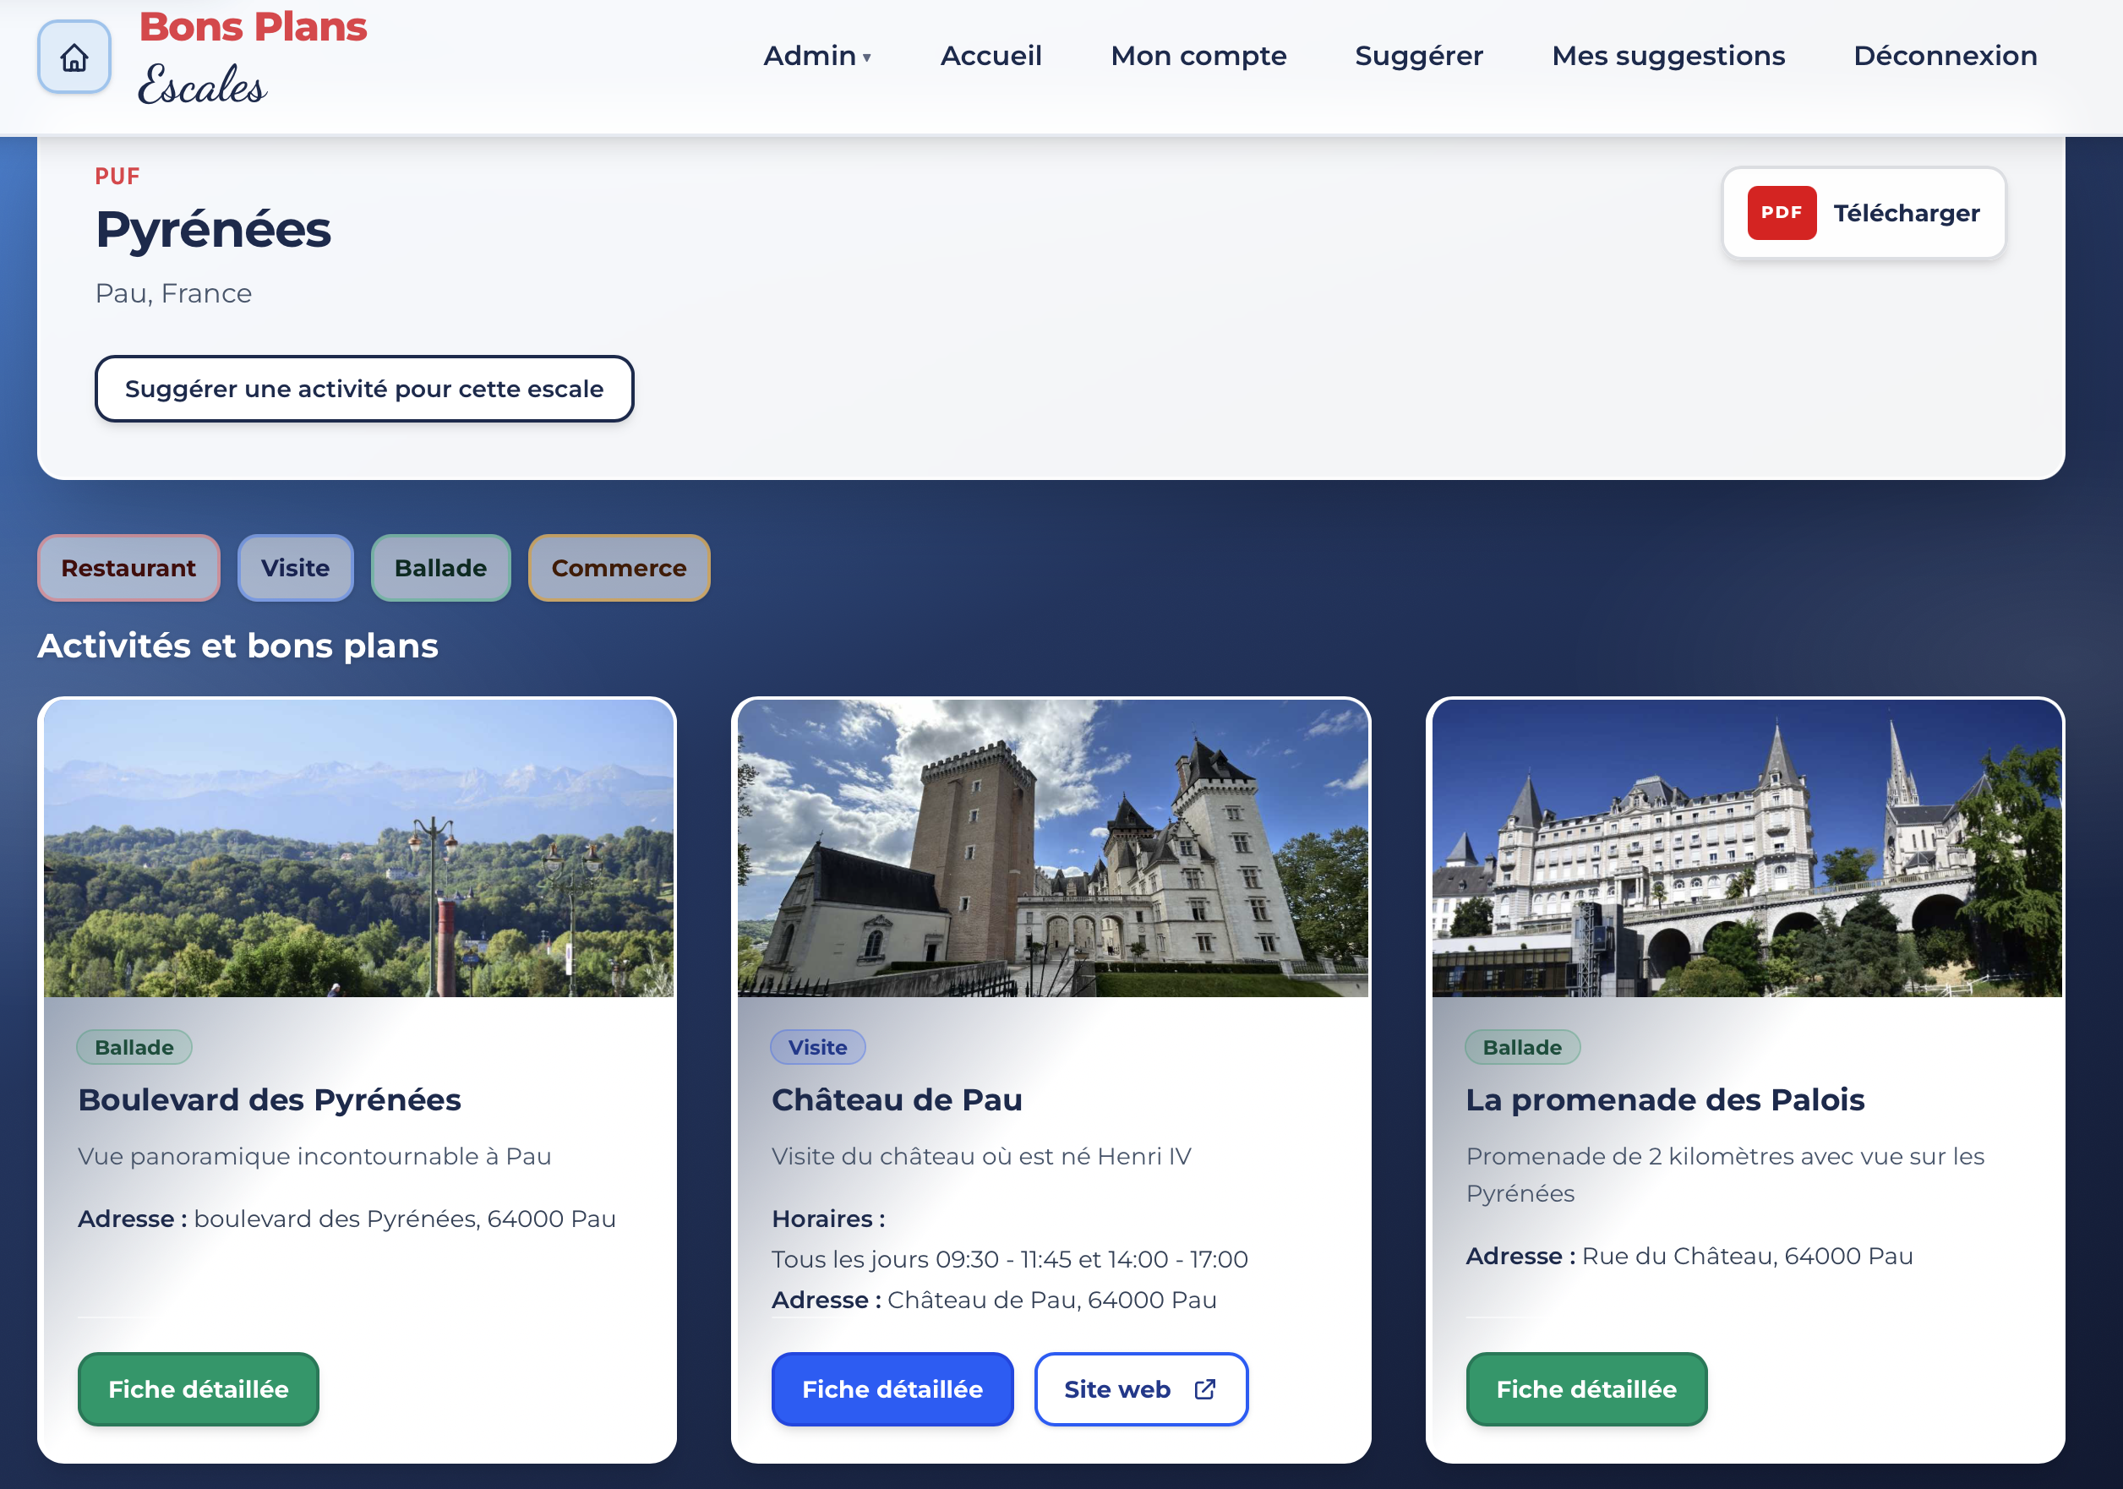Click the Ballade tag on La promenade des Palois
The image size is (2123, 1489).
(x=1522, y=1047)
